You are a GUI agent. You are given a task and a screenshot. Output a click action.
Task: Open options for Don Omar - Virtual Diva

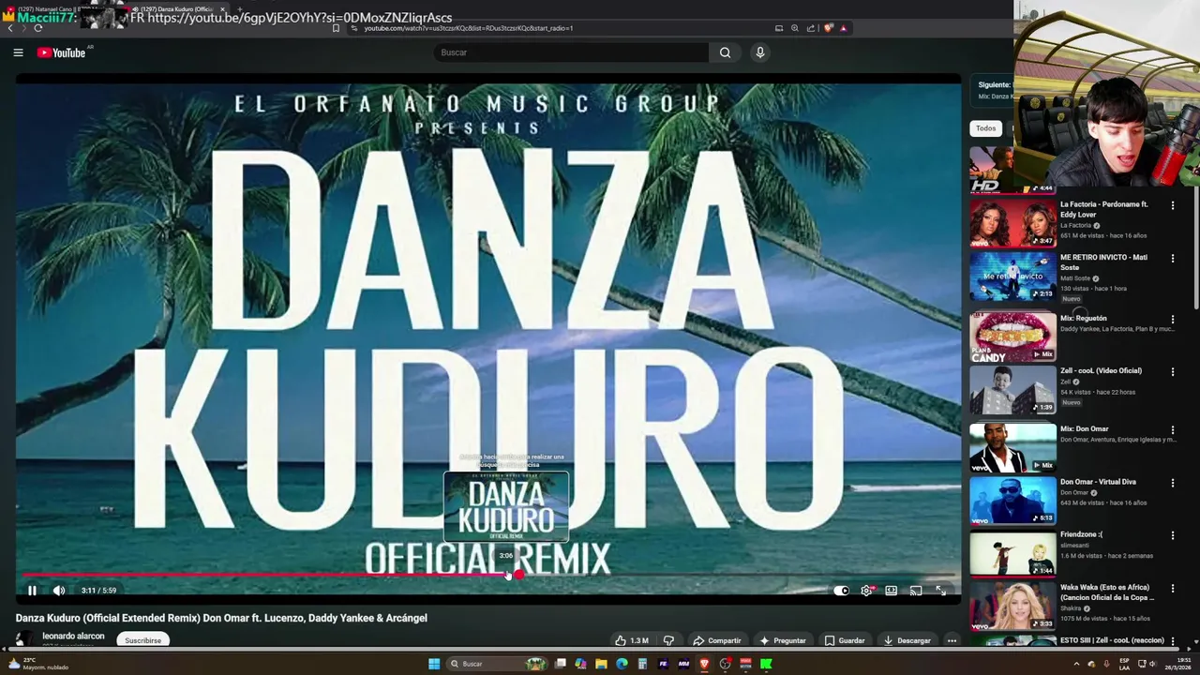(1172, 483)
